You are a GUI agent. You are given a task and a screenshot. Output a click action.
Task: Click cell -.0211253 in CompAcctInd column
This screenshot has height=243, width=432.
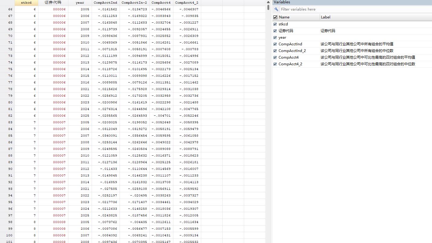coord(106,16)
